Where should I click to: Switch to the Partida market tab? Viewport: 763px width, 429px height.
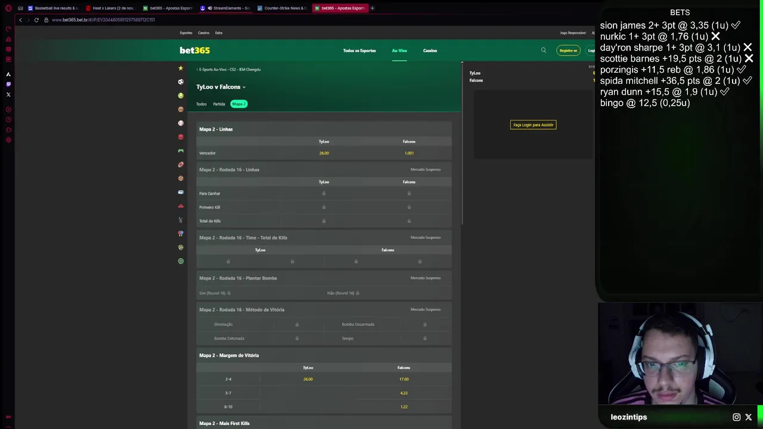click(x=219, y=104)
